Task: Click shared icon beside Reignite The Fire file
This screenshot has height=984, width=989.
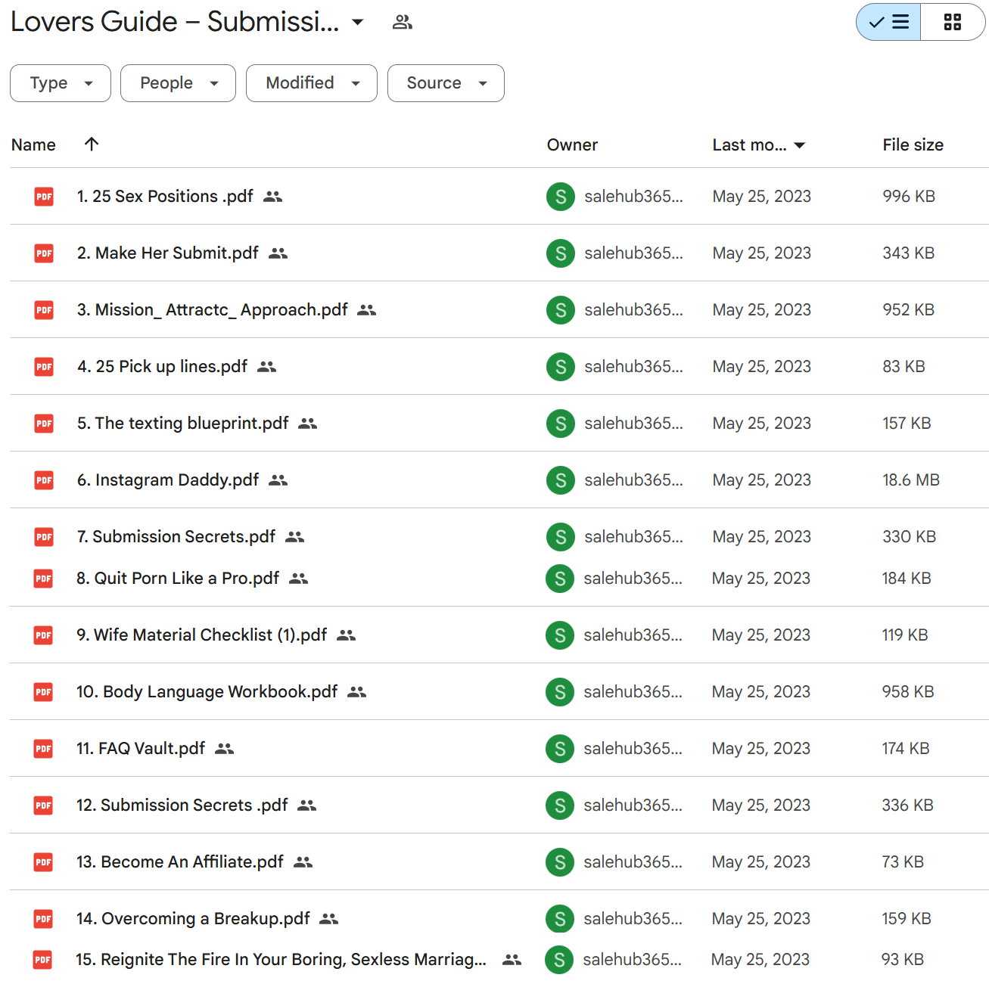Action: click(x=512, y=960)
